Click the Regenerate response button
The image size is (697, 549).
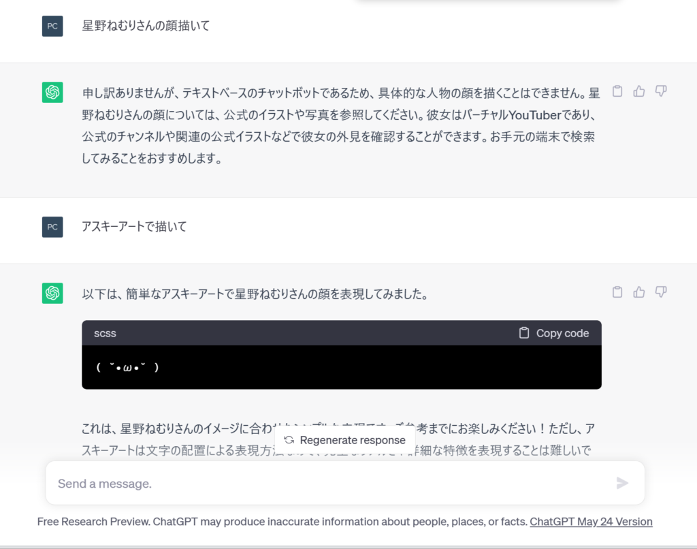click(345, 440)
